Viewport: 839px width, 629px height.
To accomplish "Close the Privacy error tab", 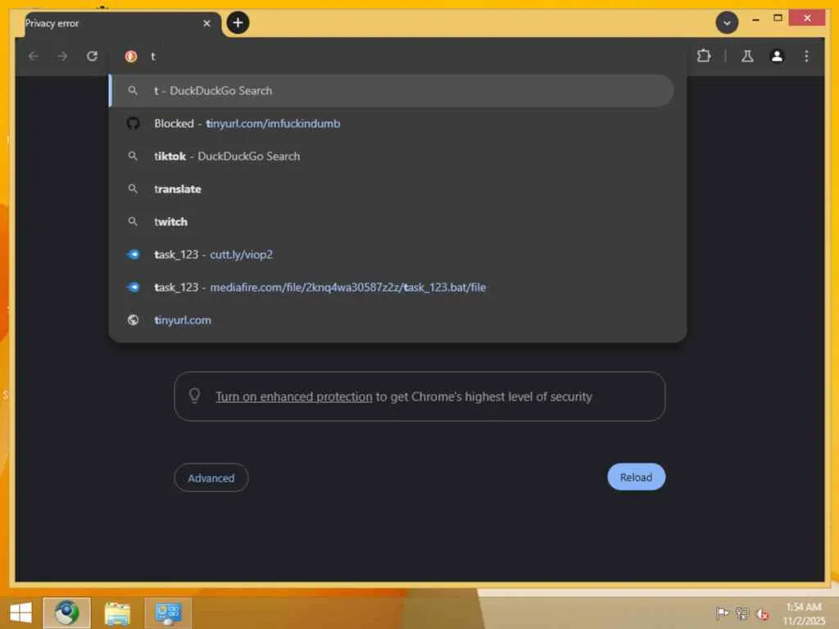I will (206, 24).
